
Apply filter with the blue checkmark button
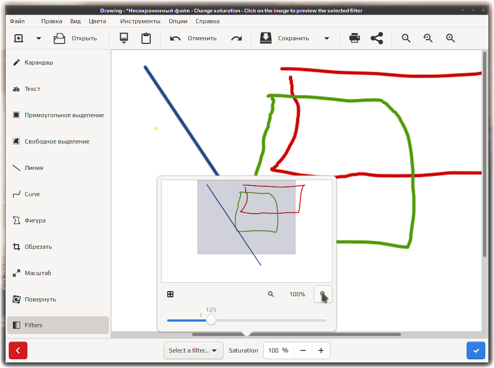[x=476, y=350]
